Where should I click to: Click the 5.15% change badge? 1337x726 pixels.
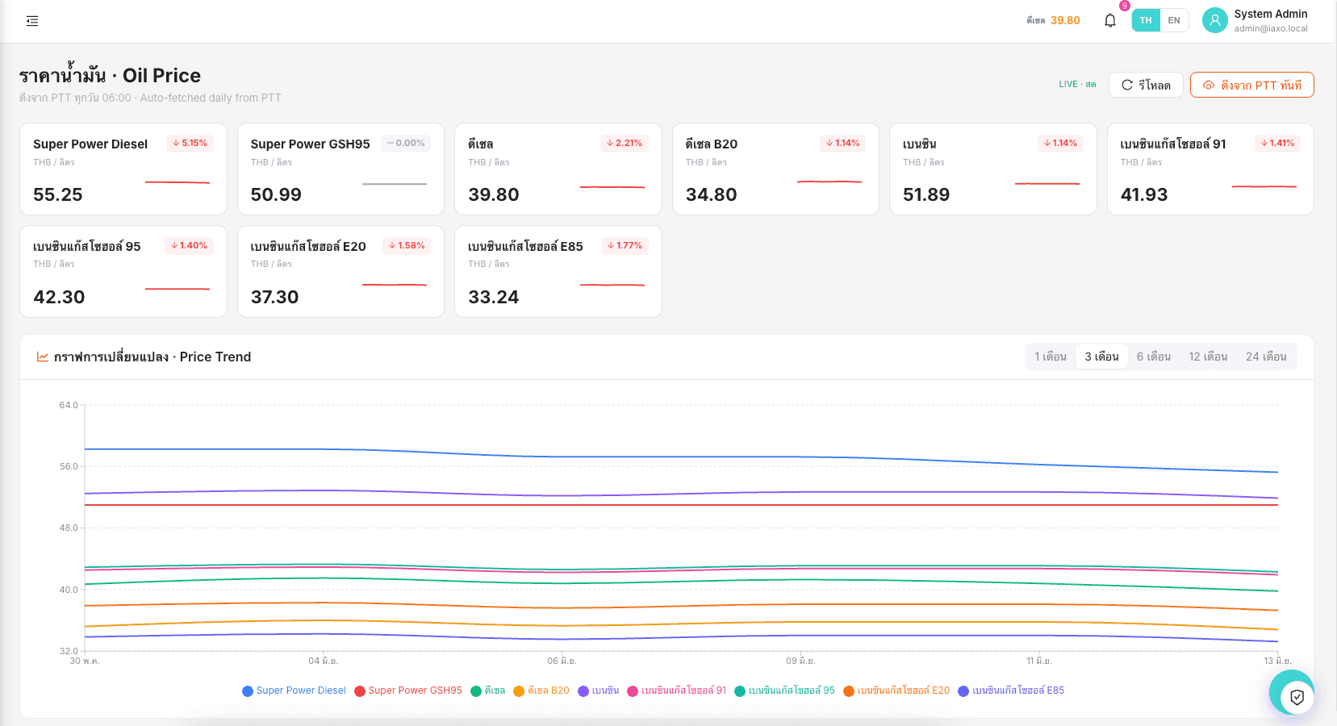[x=190, y=144]
